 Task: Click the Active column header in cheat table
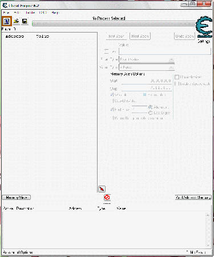[x=8, y=208]
